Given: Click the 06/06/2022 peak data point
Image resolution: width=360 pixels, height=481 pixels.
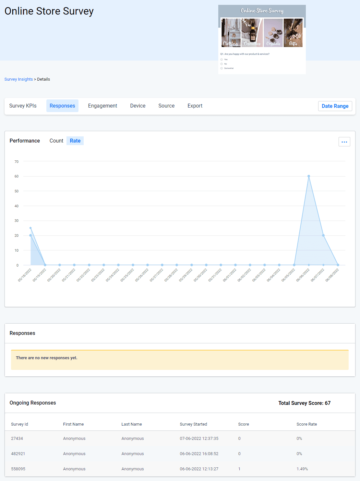Looking at the screenshot, I should tap(308, 176).
